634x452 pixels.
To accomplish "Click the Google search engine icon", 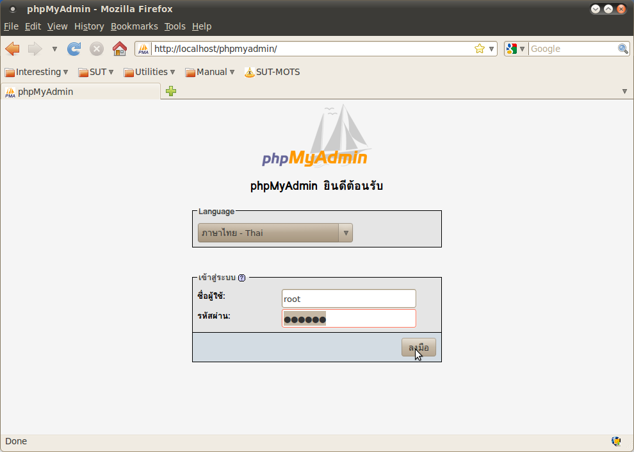I will click(x=512, y=49).
